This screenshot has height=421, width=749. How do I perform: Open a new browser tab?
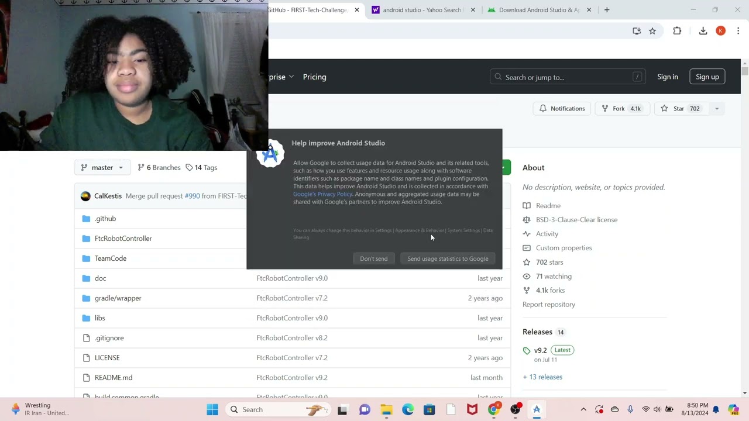tap(607, 10)
